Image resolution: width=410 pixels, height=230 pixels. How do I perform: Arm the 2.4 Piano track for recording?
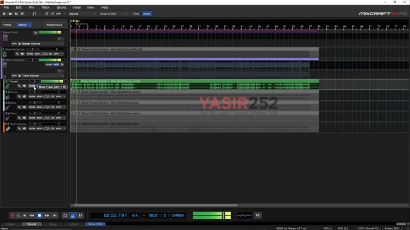coord(58,118)
